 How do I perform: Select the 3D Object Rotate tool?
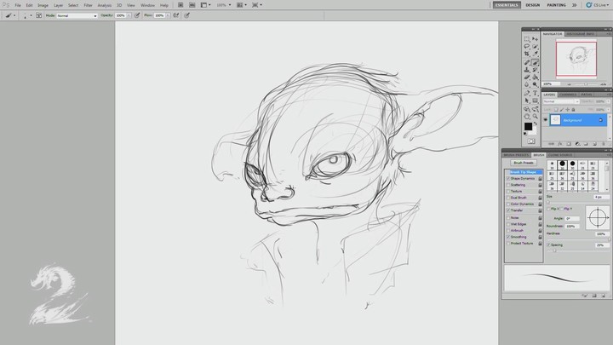click(x=527, y=109)
